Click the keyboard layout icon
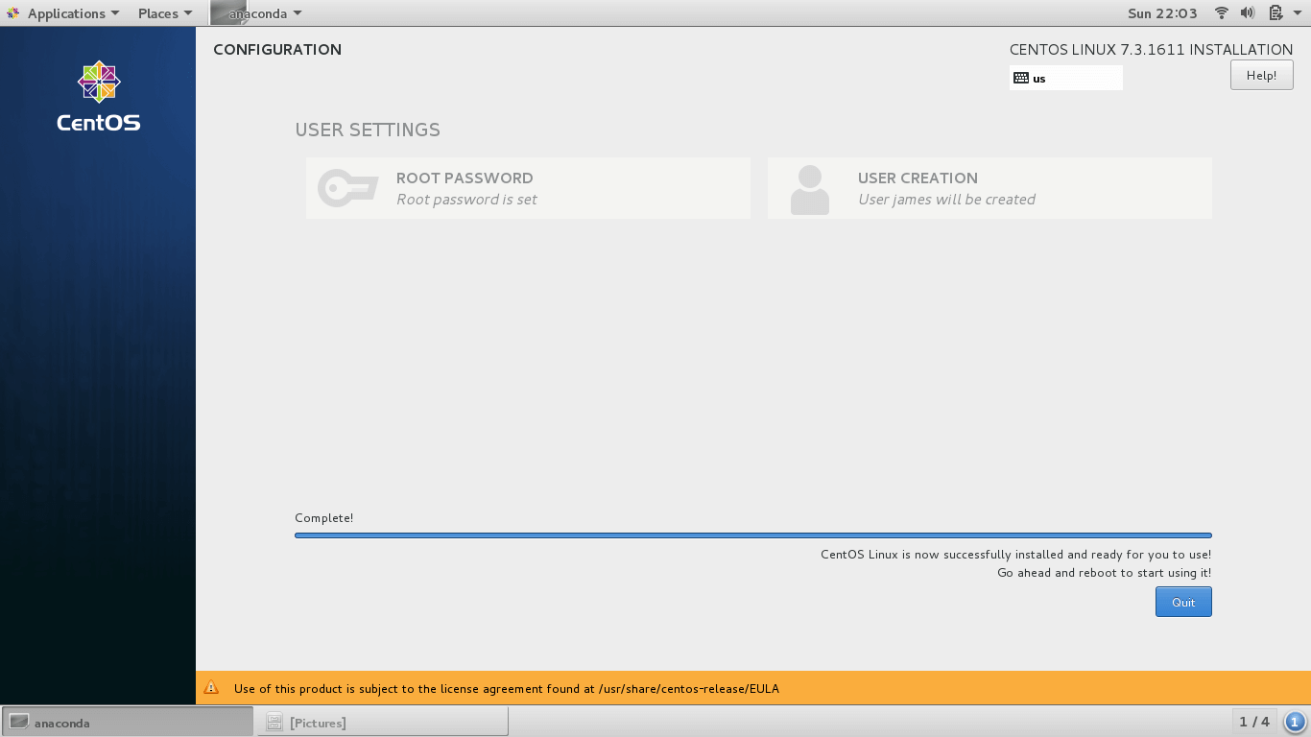Viewport: 1311px width, 737px height. tap(1021, 79)
